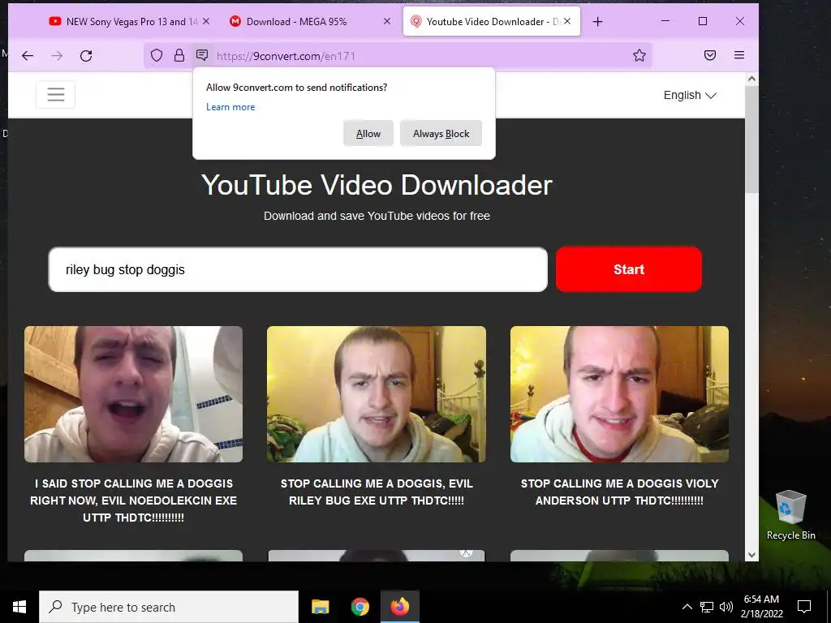Go back to the previous page

pos(28,56)
